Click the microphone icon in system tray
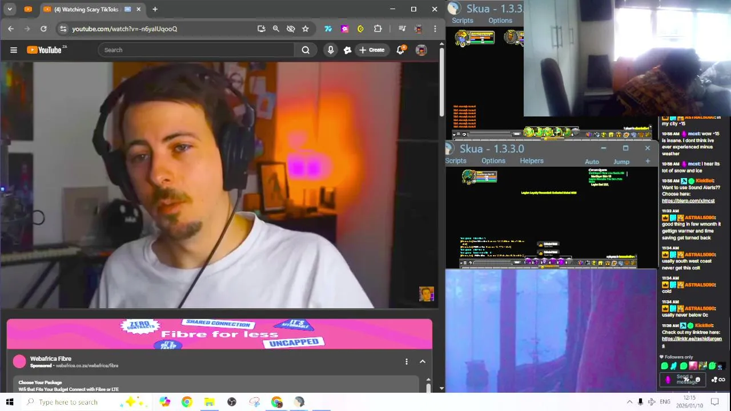This screenshot has width=731, height=411. click(x=640, y=402)
